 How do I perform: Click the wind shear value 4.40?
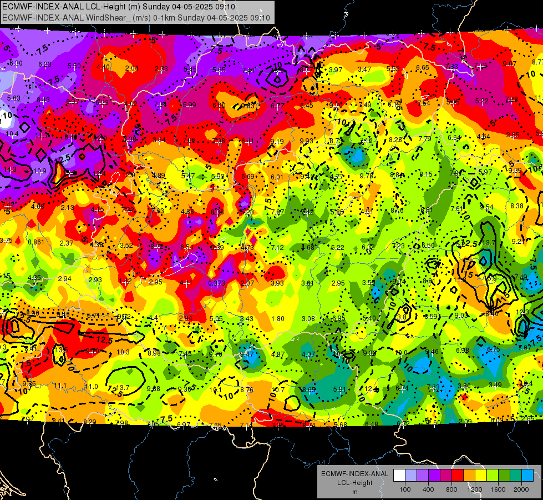(103, 67)
